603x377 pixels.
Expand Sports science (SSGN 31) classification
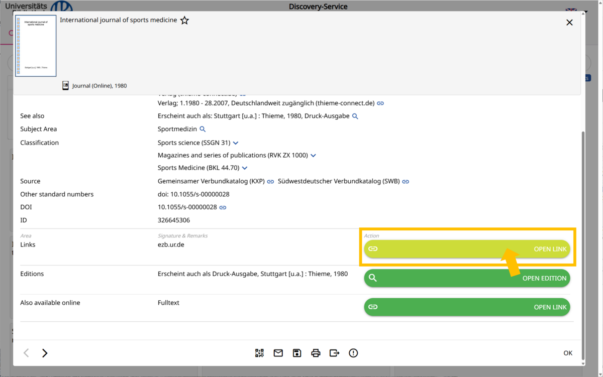click(x=236, y=143)
